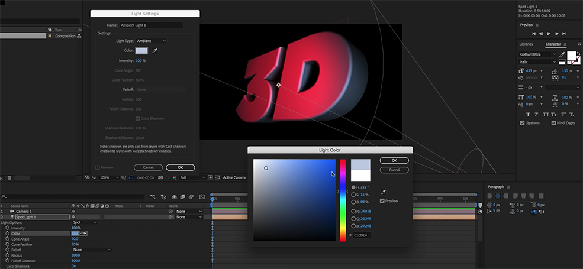Click the vertical hue spectrum slider
This screenshot has height=269, width=583.
coord(343,200)
